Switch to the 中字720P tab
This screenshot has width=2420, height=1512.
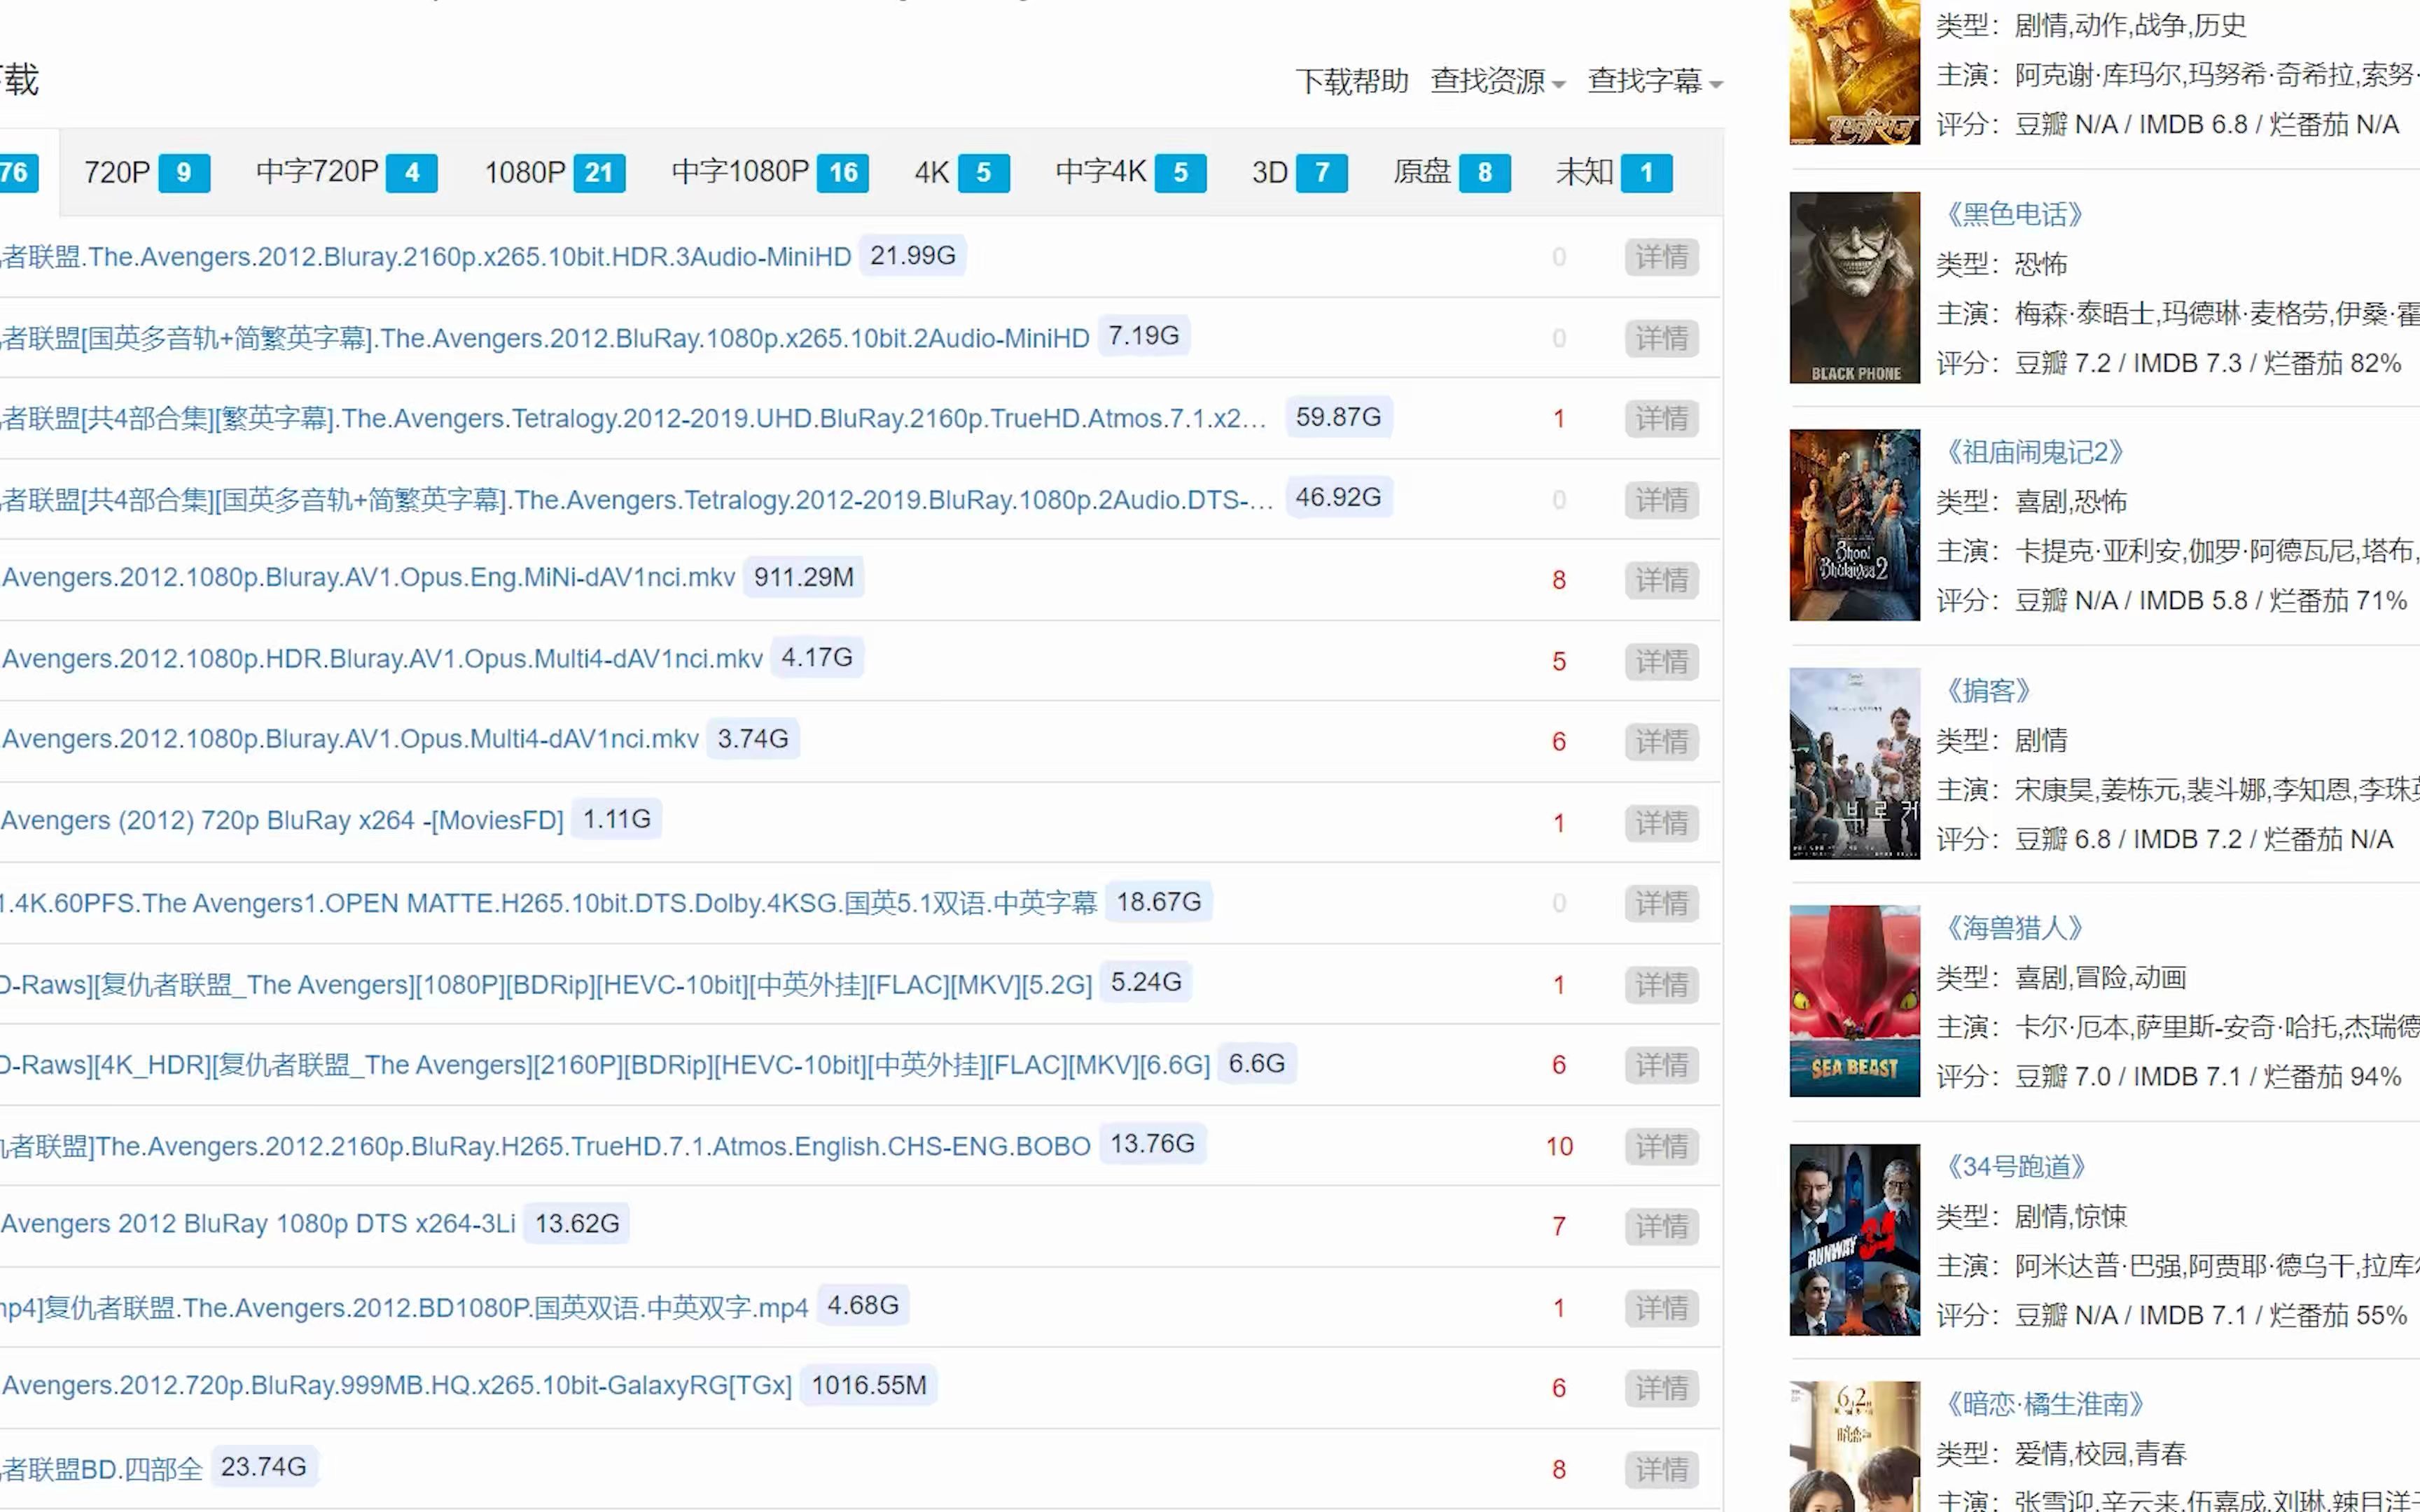coord(346,172)
